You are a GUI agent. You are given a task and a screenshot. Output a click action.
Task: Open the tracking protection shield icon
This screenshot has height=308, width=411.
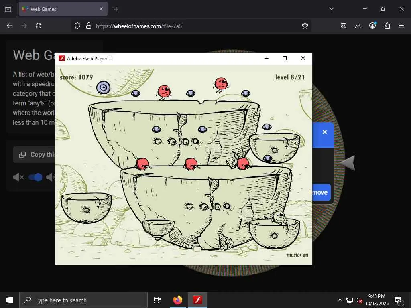pyautogui.click(x=77, y=26)
